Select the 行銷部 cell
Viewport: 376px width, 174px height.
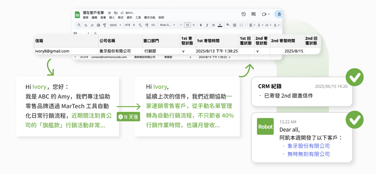161,51
